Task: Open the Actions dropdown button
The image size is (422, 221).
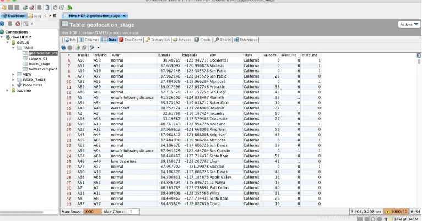Action: (x=409, y=24)
